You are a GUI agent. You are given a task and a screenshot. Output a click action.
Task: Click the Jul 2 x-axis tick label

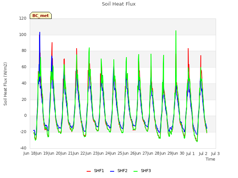point(203,154)
